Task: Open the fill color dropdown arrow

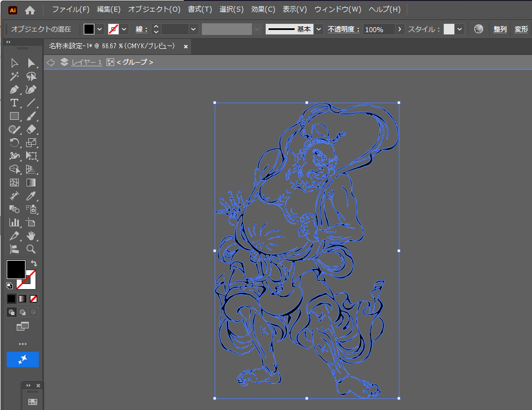Action: click(x=100, y=29)
